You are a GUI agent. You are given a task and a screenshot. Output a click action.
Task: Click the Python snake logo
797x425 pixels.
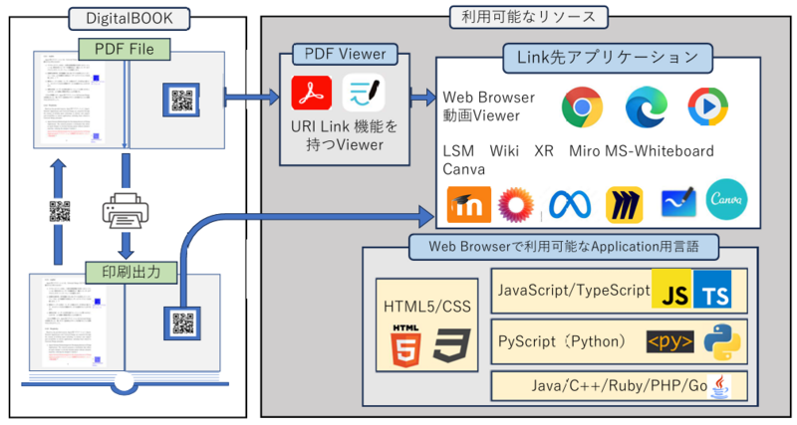click(x=722, y=341)
